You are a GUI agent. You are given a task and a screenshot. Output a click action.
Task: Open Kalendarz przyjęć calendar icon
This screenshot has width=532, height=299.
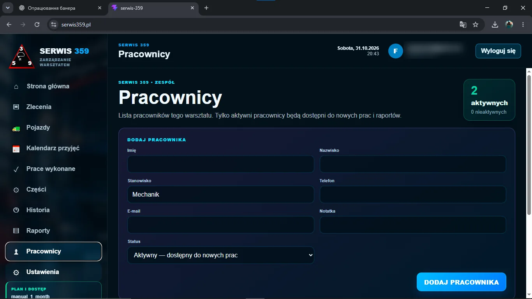pyautogui.click(x=16, y=148)
